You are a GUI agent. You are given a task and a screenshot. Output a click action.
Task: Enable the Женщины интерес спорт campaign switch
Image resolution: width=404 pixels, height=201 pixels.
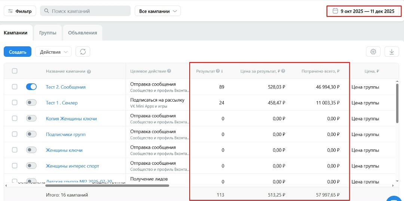[31, 166]
